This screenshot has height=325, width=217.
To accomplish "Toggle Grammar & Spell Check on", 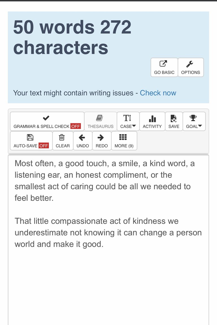I will [x=47, y=121].
